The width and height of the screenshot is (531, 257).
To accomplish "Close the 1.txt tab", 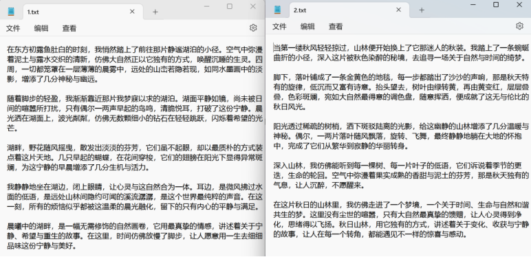I will click(132, 12).
